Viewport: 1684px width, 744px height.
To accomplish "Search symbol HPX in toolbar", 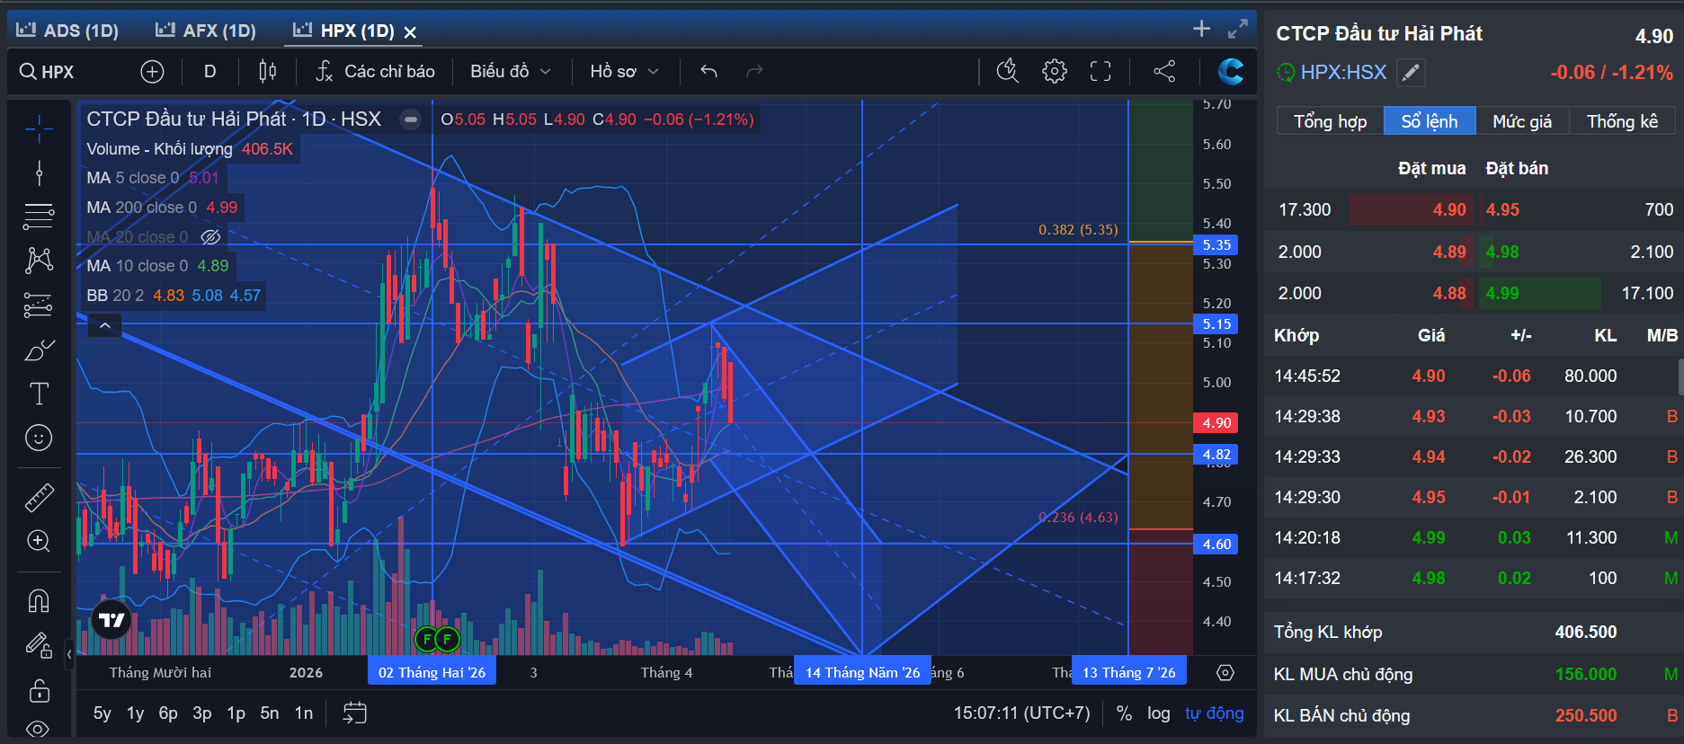I will (48, 72).
